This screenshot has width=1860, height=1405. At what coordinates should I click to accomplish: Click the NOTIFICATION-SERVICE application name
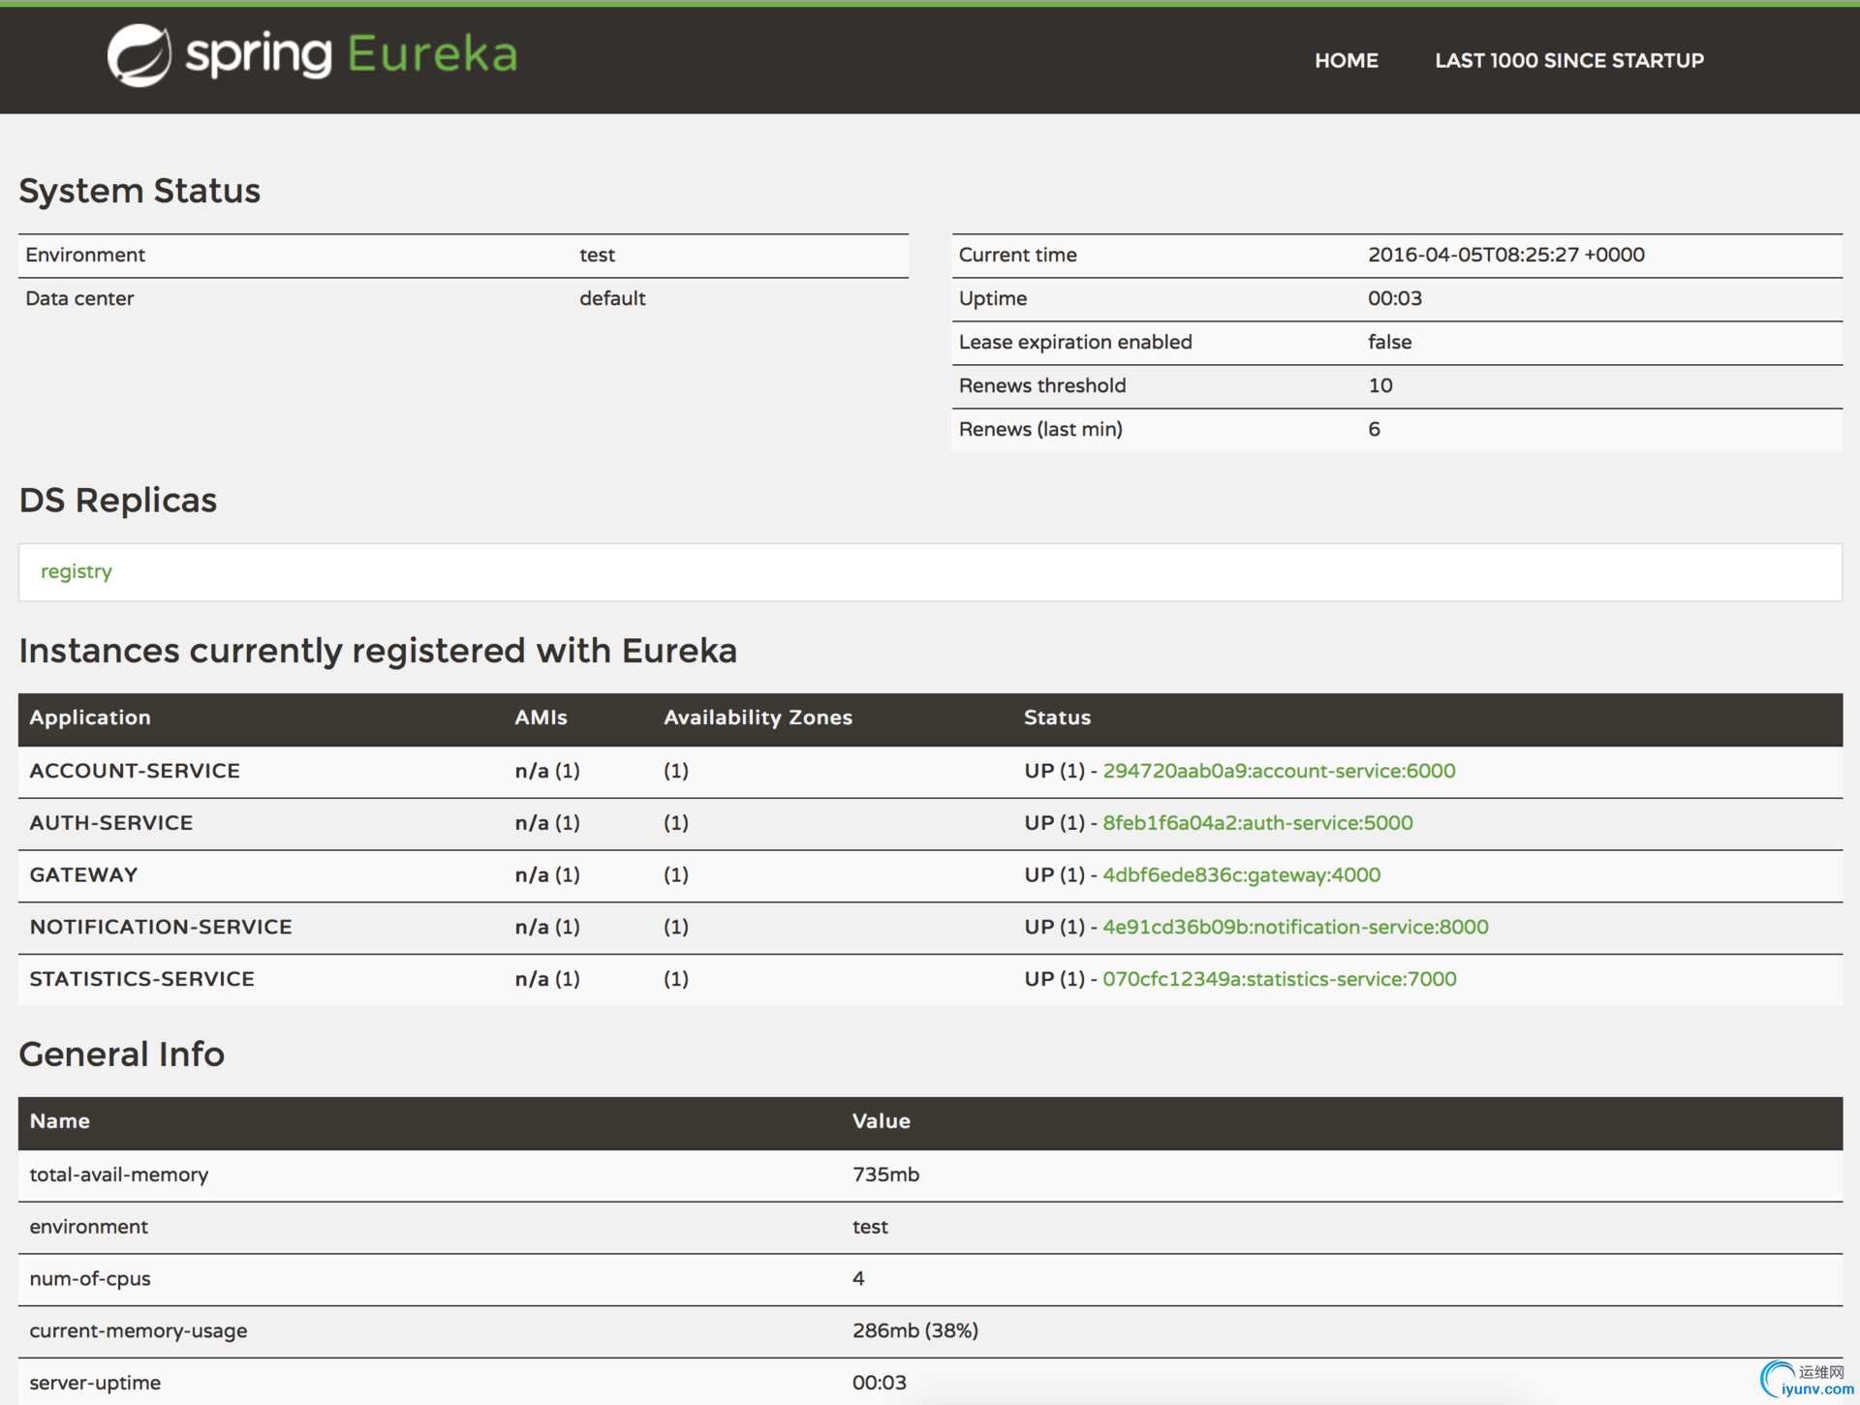click(161, 927)
